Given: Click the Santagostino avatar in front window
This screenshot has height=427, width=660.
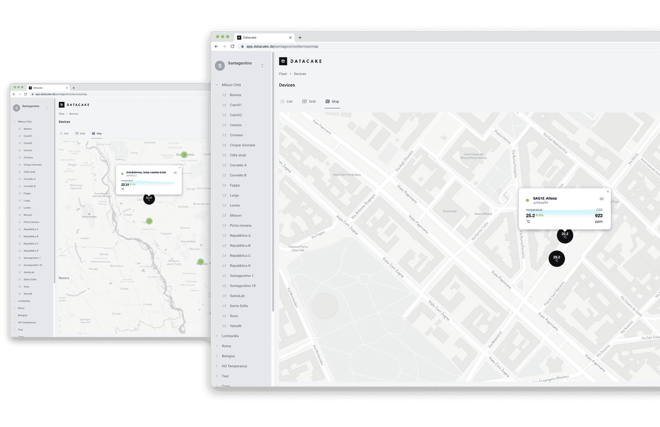Looking at the screenshot, I should click(220, 66).
